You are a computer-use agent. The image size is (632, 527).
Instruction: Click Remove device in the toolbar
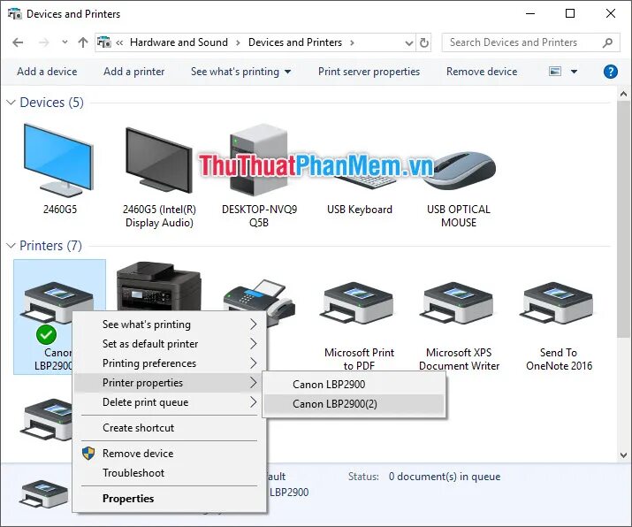point(482,72)
